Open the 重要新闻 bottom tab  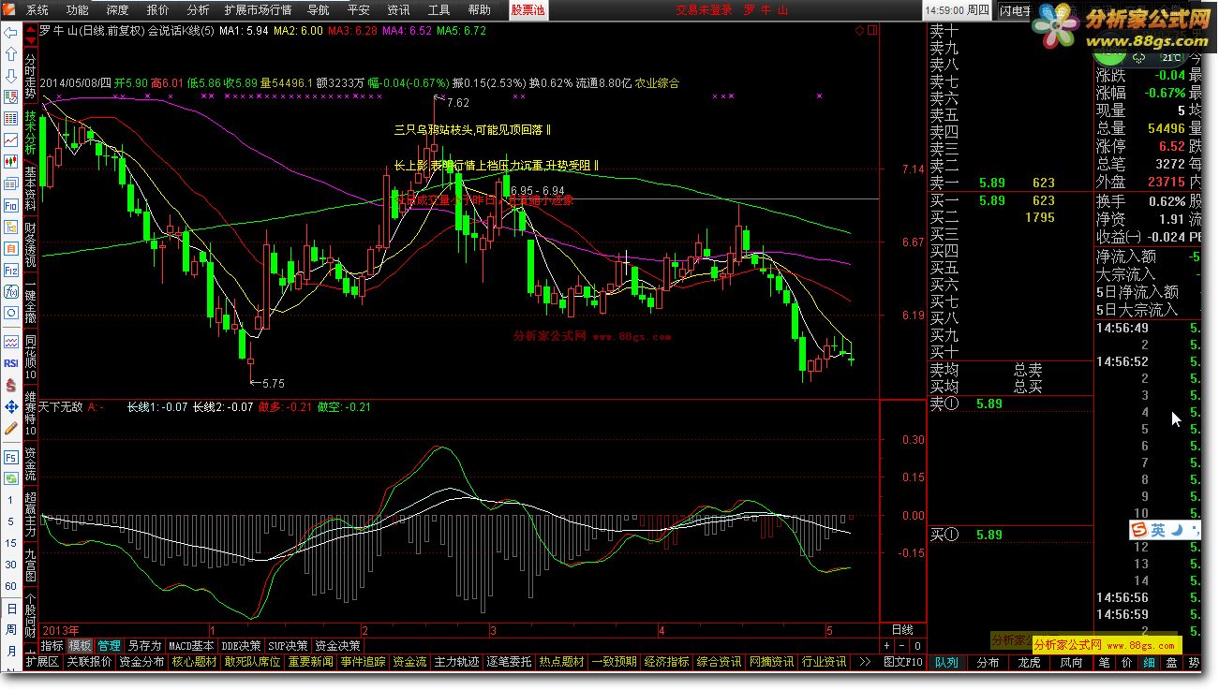310,662
